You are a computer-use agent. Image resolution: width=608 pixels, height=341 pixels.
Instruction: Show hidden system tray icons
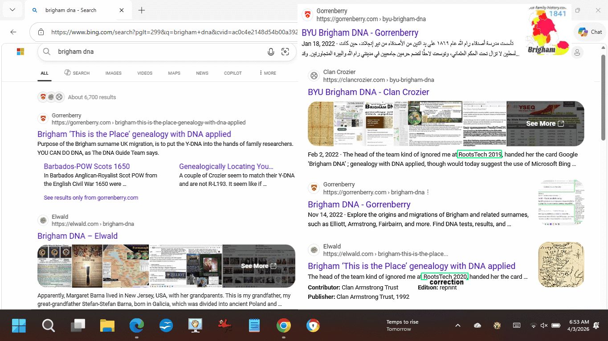[x=457, y=325]
